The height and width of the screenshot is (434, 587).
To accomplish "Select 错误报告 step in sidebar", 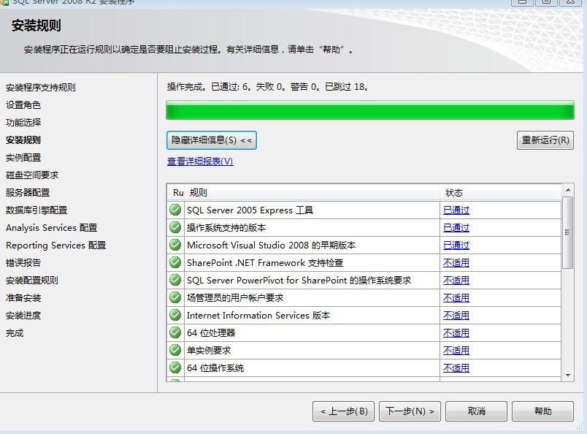I will point(23,263).
